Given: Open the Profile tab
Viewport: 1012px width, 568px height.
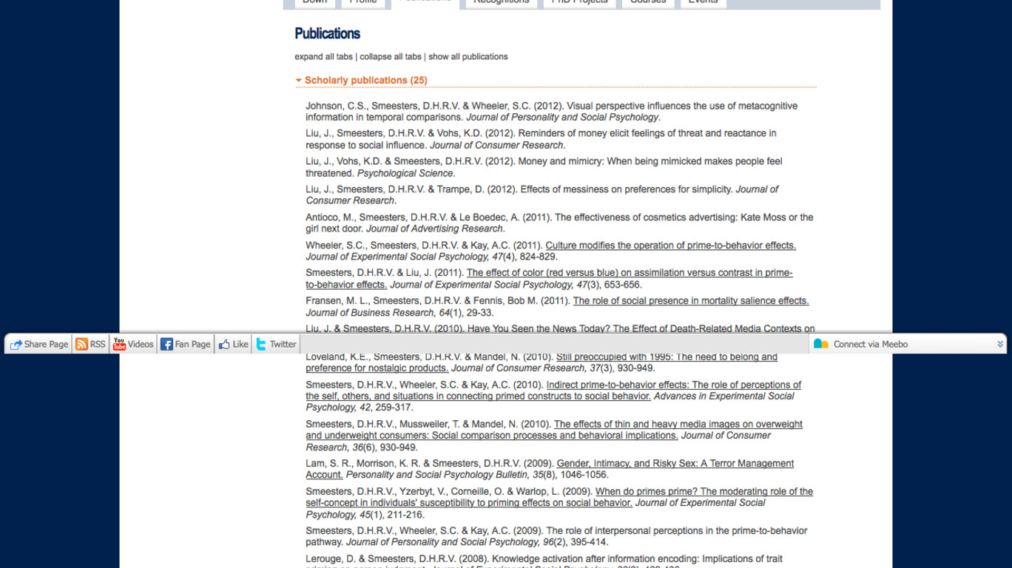Looking at the screenshot, I should pyautogui.click(x=362, y=2).
